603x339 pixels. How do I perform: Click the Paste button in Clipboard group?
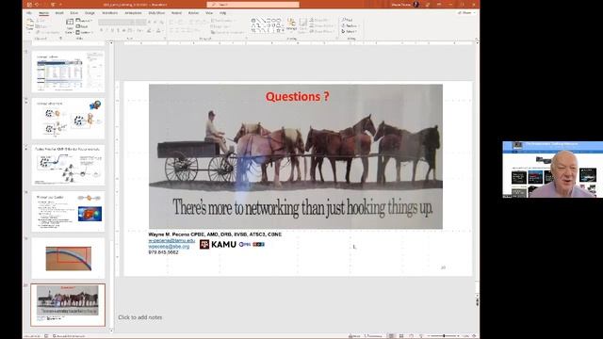pos(29,24)
